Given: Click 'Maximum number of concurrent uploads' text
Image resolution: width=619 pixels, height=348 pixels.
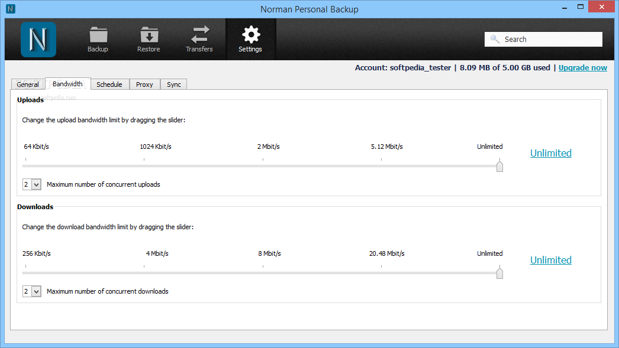Looking at the screenshot, I should [104, 184].
